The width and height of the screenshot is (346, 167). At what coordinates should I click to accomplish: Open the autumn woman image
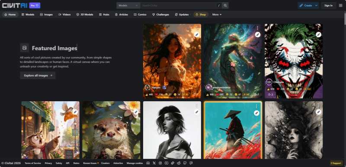coord(172,61)
